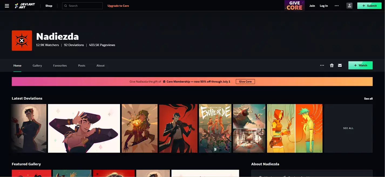The width and height of the screenshot is (385, 177).
Task: Open the 12.9K Watchers list
Action: point(48,45)
